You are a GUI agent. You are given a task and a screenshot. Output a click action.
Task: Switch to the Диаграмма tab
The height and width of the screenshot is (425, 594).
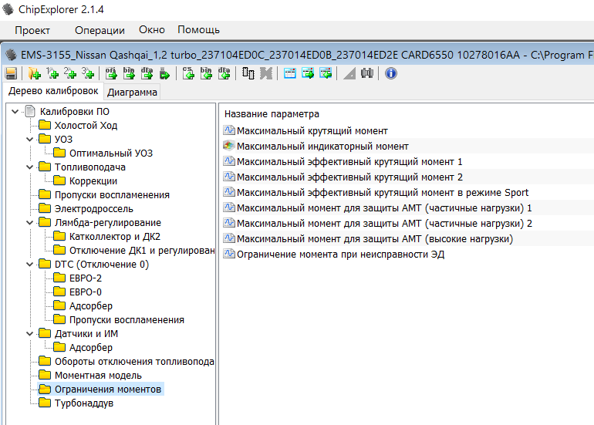coord(132,93)
